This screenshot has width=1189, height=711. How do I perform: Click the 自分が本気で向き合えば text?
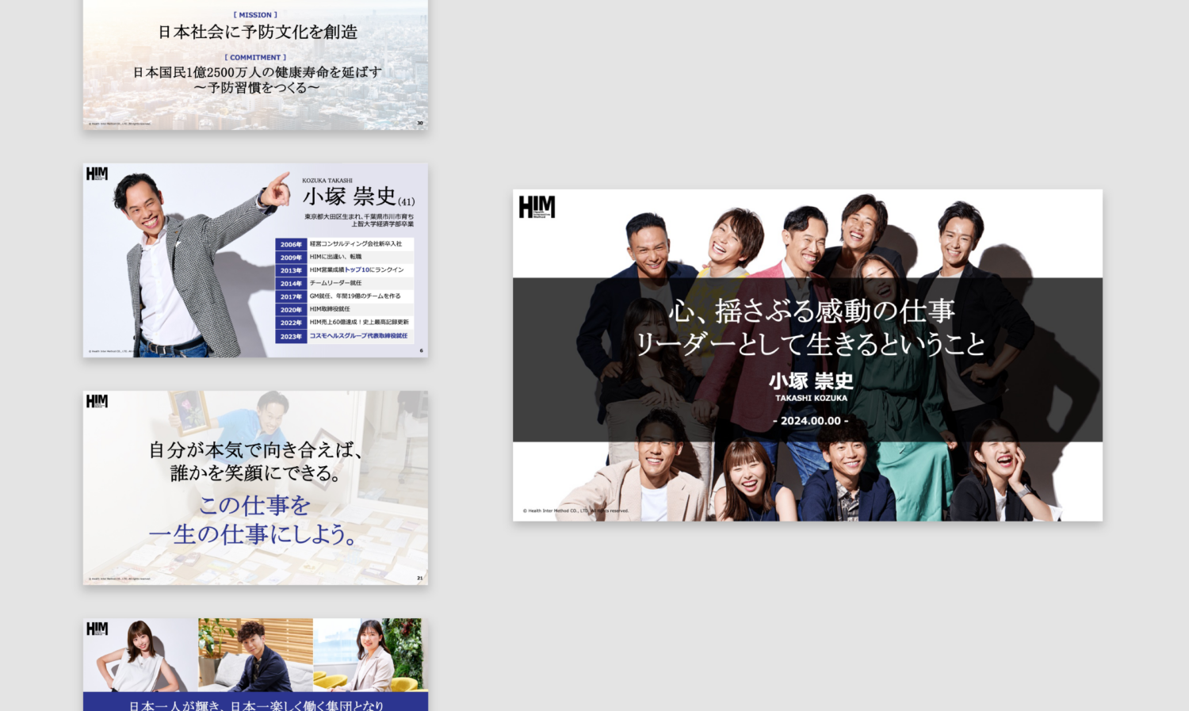point(255,449)
